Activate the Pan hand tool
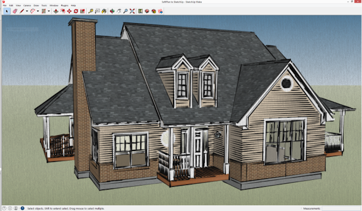 (x=119, y=11)
